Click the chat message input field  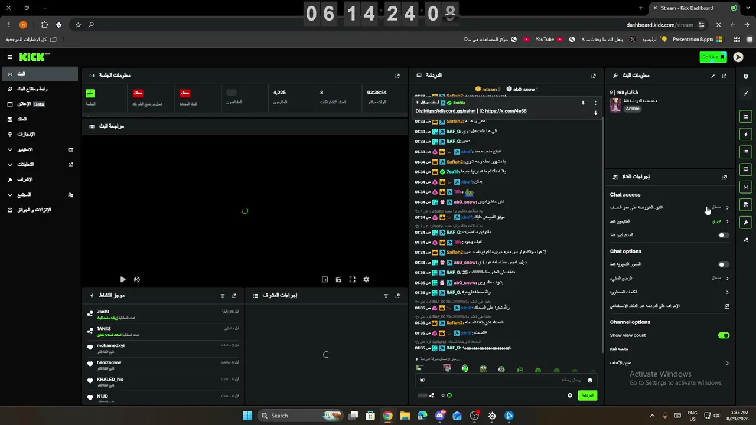tap(506, 380)
